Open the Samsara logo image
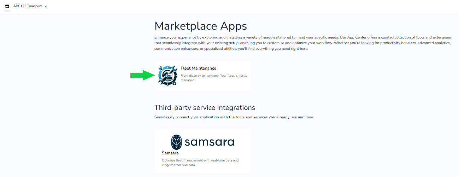Viewport: 459px width, 177px height. pos(202,142)
